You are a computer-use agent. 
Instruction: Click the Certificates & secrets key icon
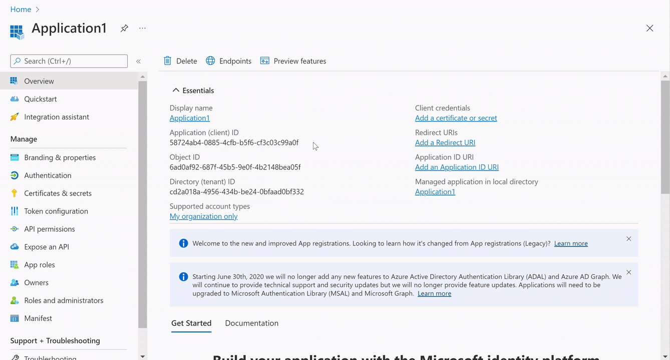pos(14,193)
